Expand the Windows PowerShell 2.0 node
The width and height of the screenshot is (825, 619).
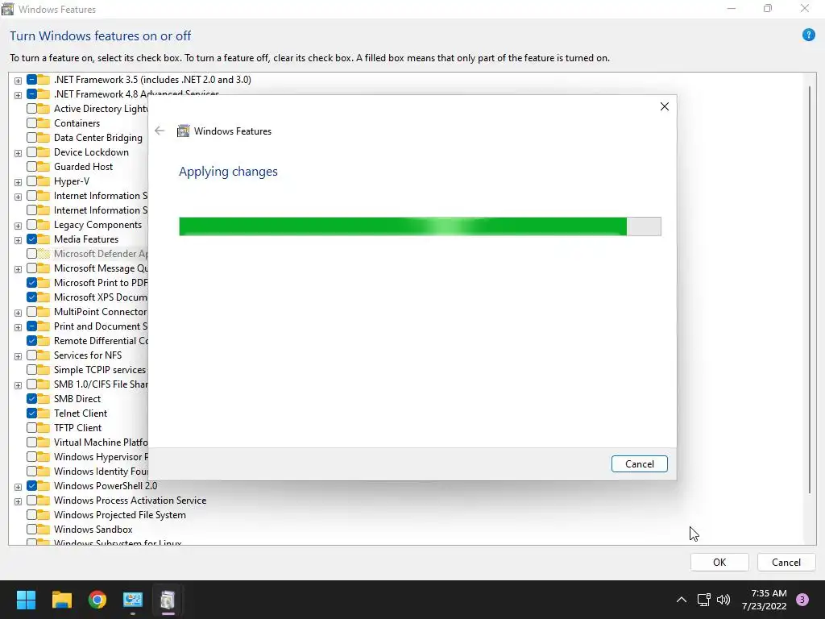[18, 487]
